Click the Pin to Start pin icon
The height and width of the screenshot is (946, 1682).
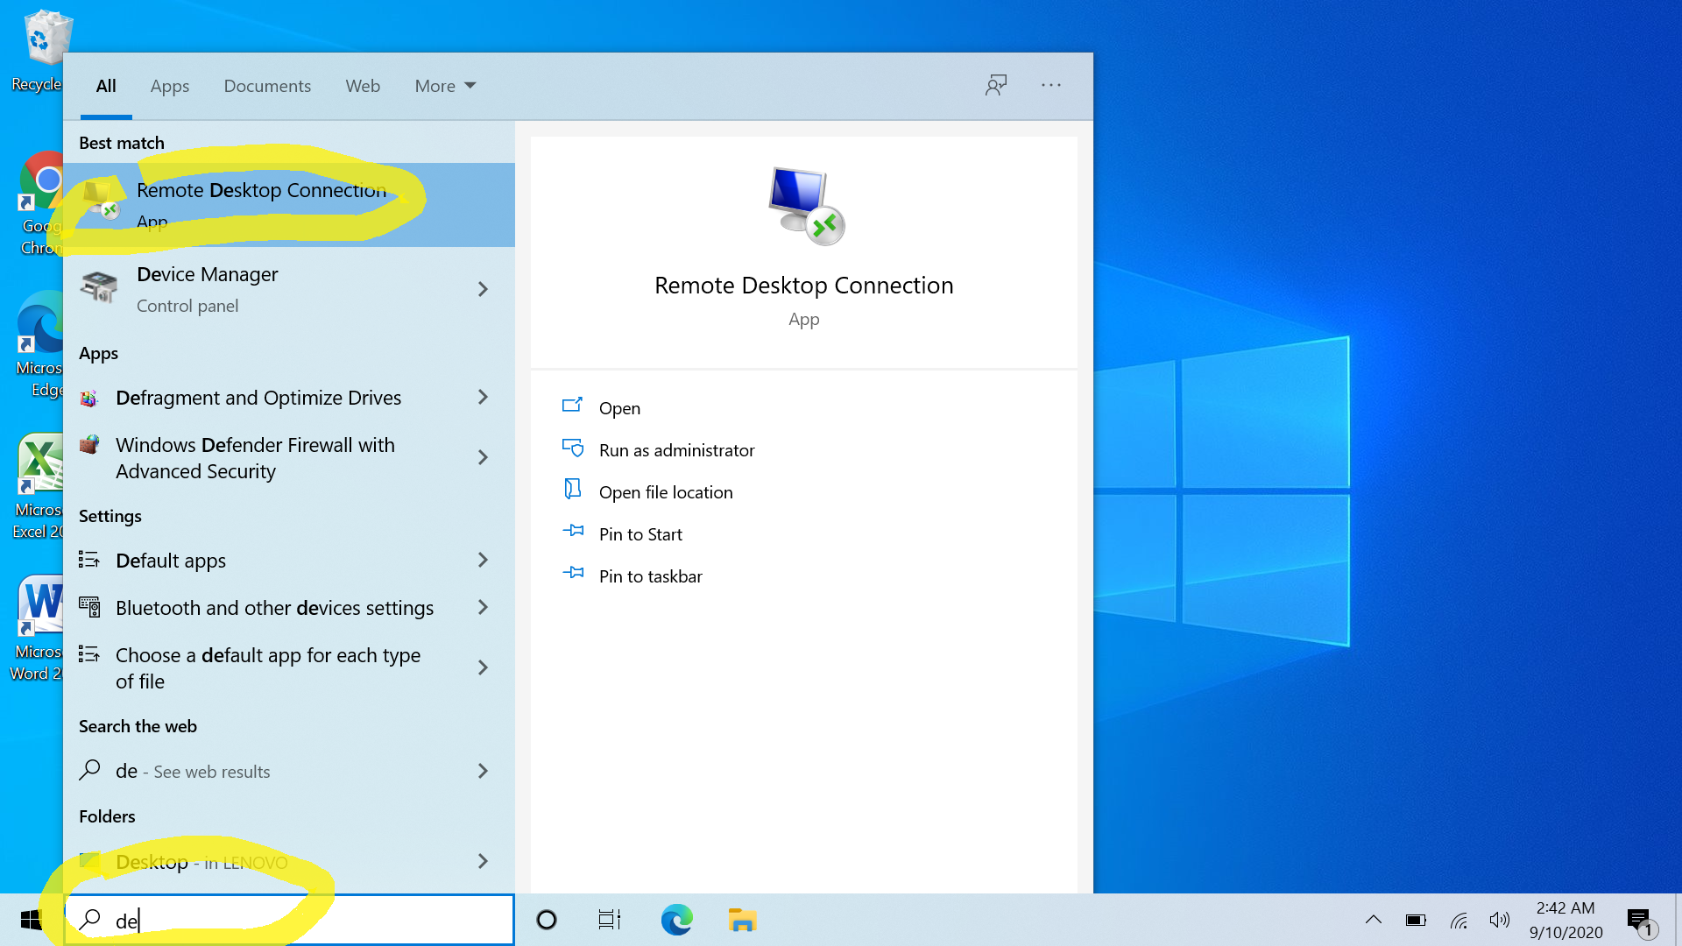pyautogui.click(x=573, y=531)
